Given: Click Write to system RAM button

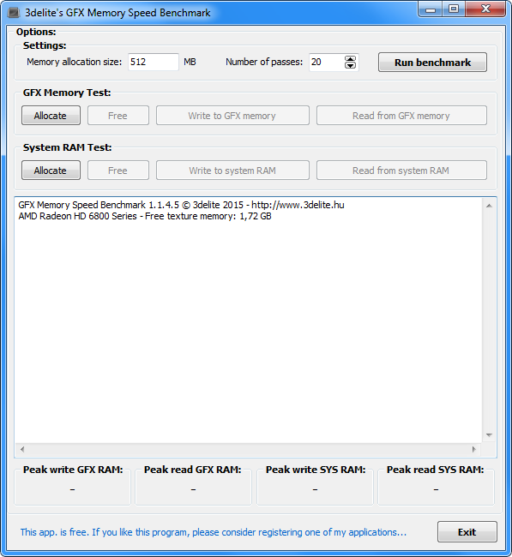Looking at the screenshot, I should [232, 171].
